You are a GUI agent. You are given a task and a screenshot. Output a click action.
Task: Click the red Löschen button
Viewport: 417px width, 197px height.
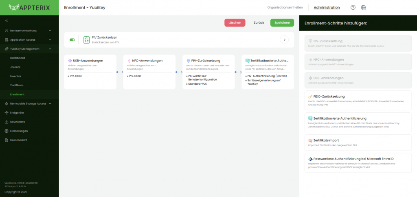click(x=235, y=23)
